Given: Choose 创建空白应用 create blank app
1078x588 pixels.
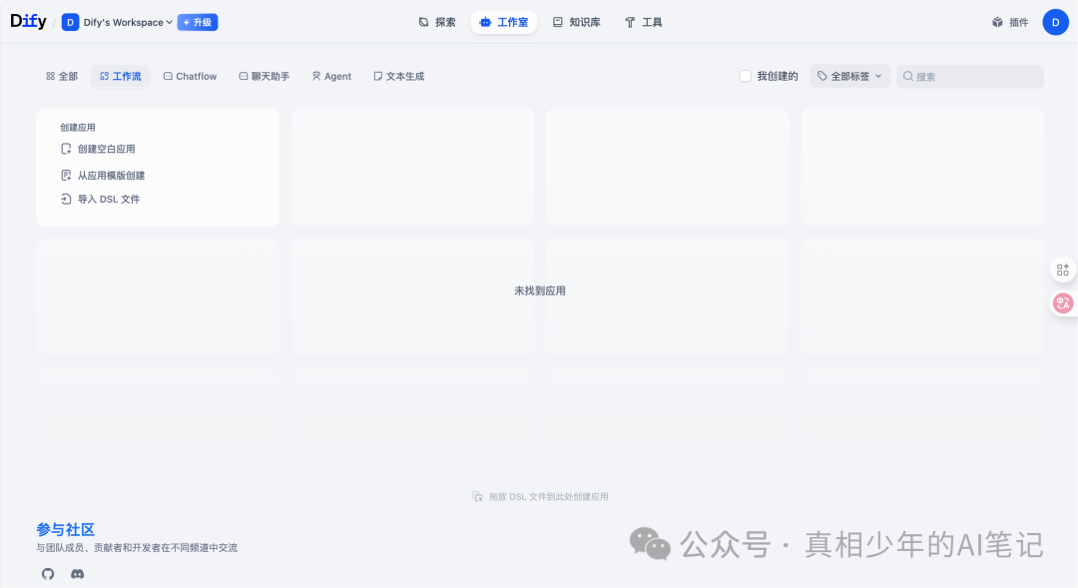Looking at the screenshot, I should tap(98, 149).
